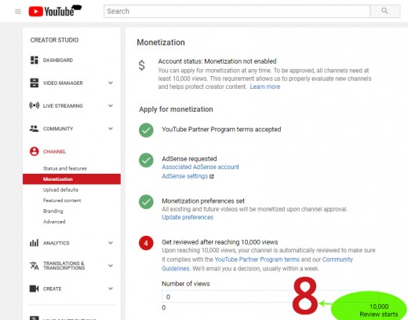
Task: Focus the Search input field
Action: [x=237, y=11]
